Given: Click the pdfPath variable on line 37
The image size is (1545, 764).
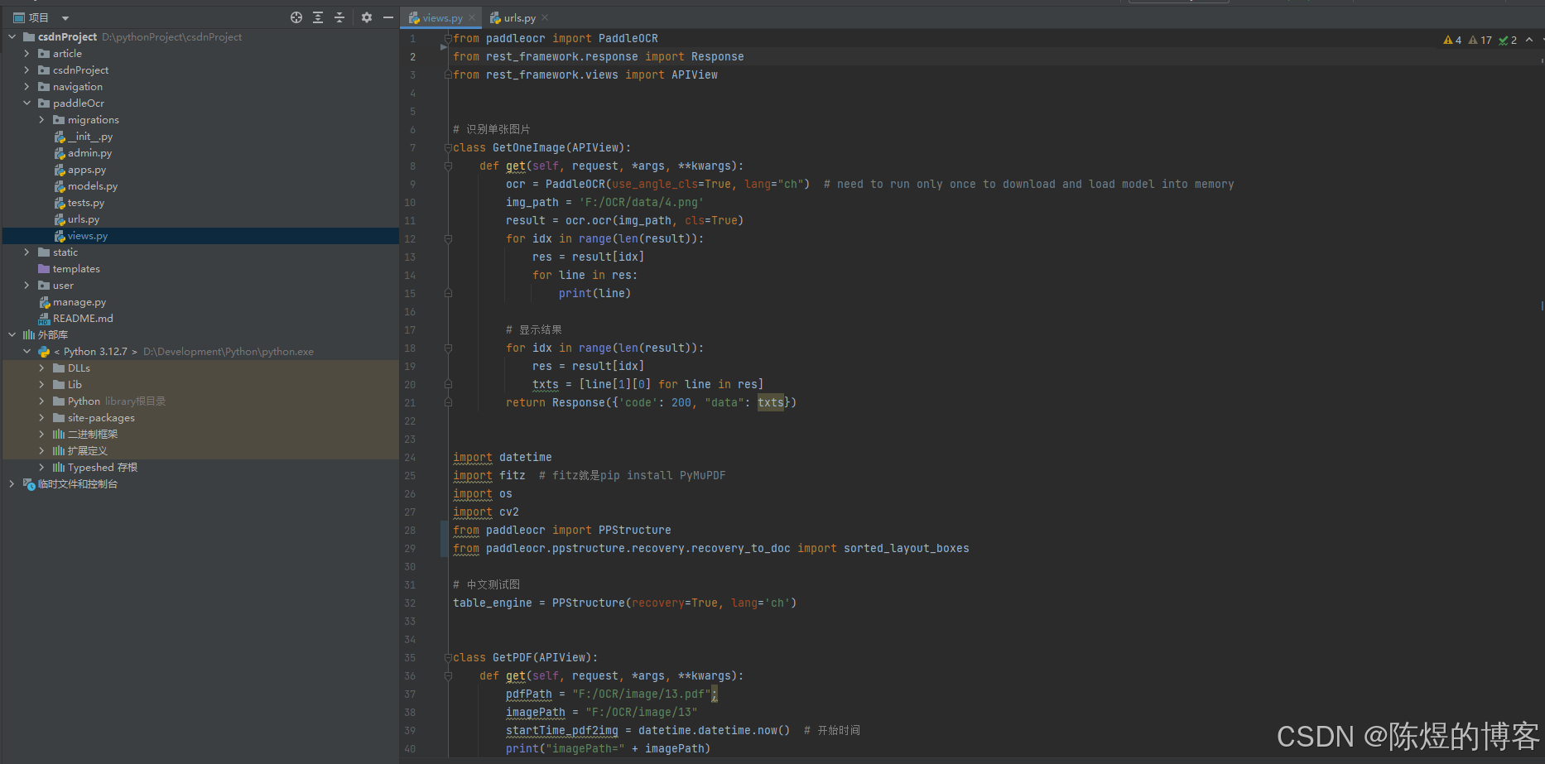Looking at the screenshot, I should 528,694.
